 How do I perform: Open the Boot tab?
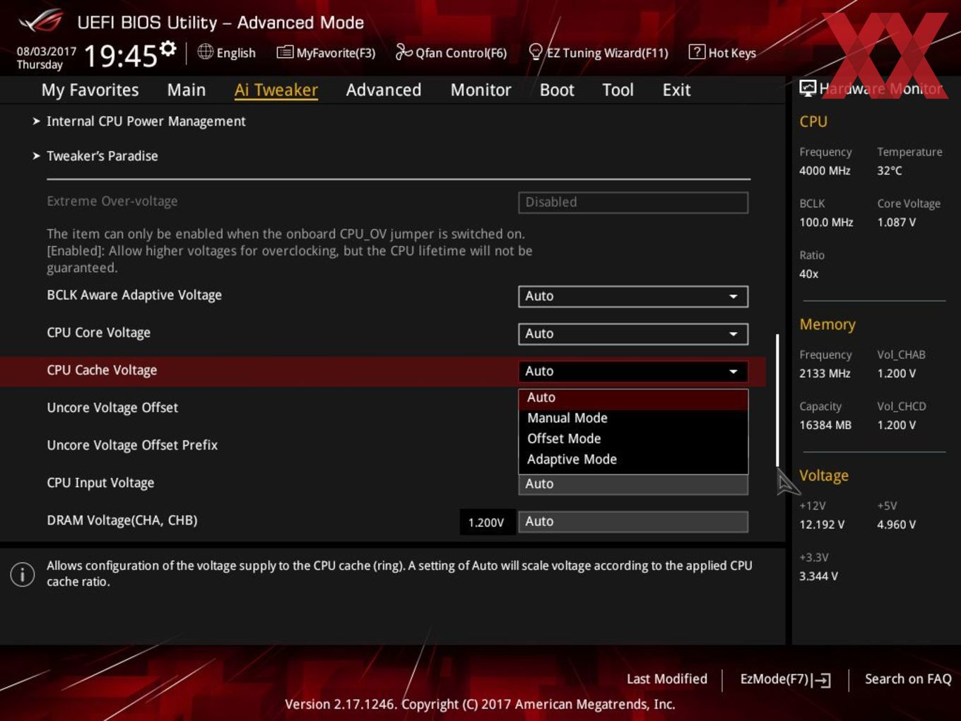click(557, 90)
